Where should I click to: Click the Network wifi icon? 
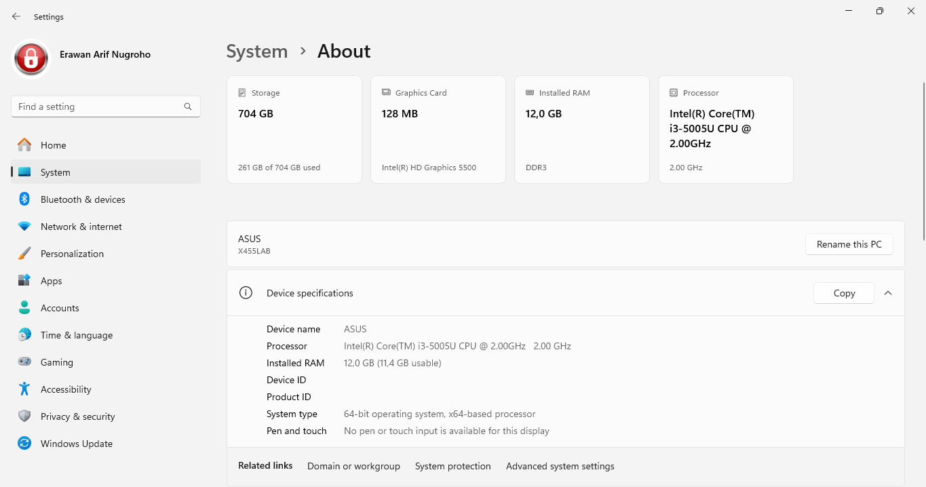pyautogui.click(x=24, y=227)
